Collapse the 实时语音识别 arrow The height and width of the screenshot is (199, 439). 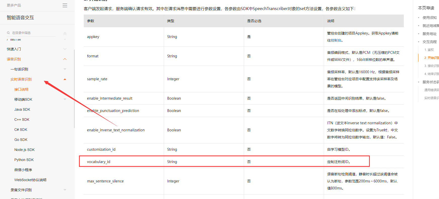point(65,79)
